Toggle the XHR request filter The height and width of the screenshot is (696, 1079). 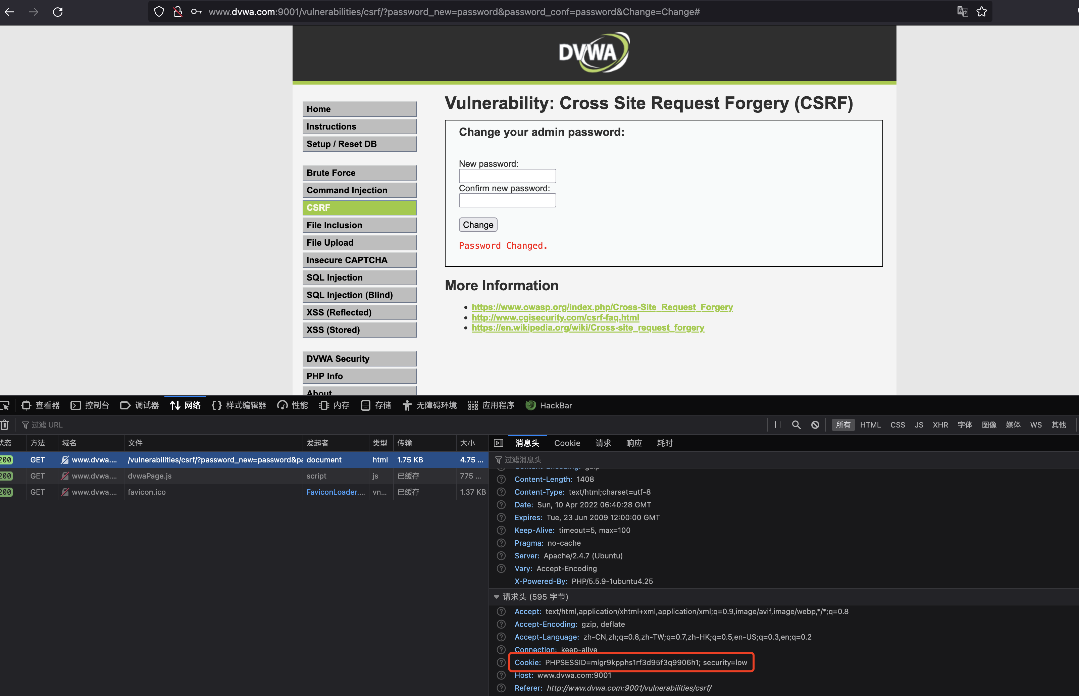click(940, 425)
